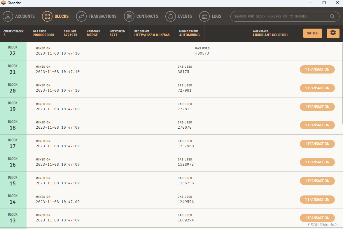Open Block 17 number cell
The image size is (343, 229).
[x=13, y=144]
